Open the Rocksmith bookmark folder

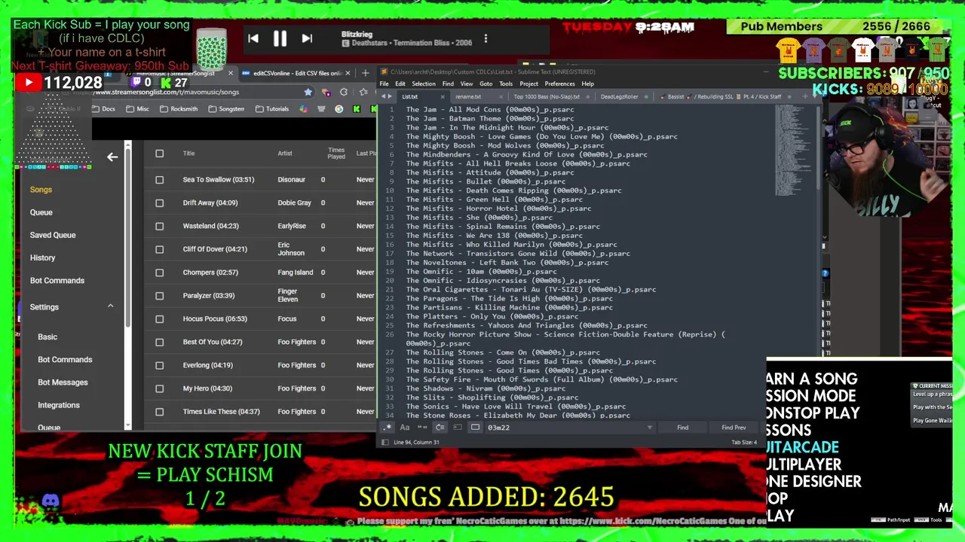point(179,109)
